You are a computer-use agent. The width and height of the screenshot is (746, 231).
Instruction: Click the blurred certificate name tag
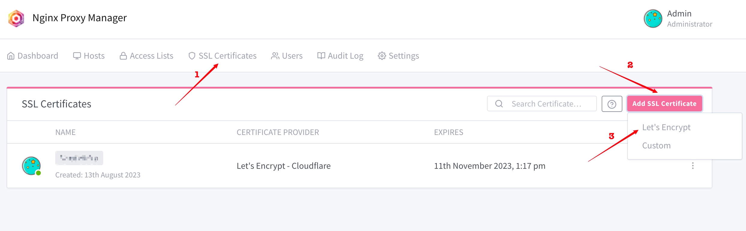point(79,158)
